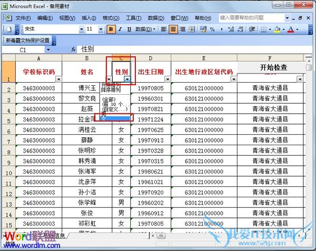Open the 出生地行政区划代码 filter dropdown arrow
This screenshot has height=251, width=316.
233,79
